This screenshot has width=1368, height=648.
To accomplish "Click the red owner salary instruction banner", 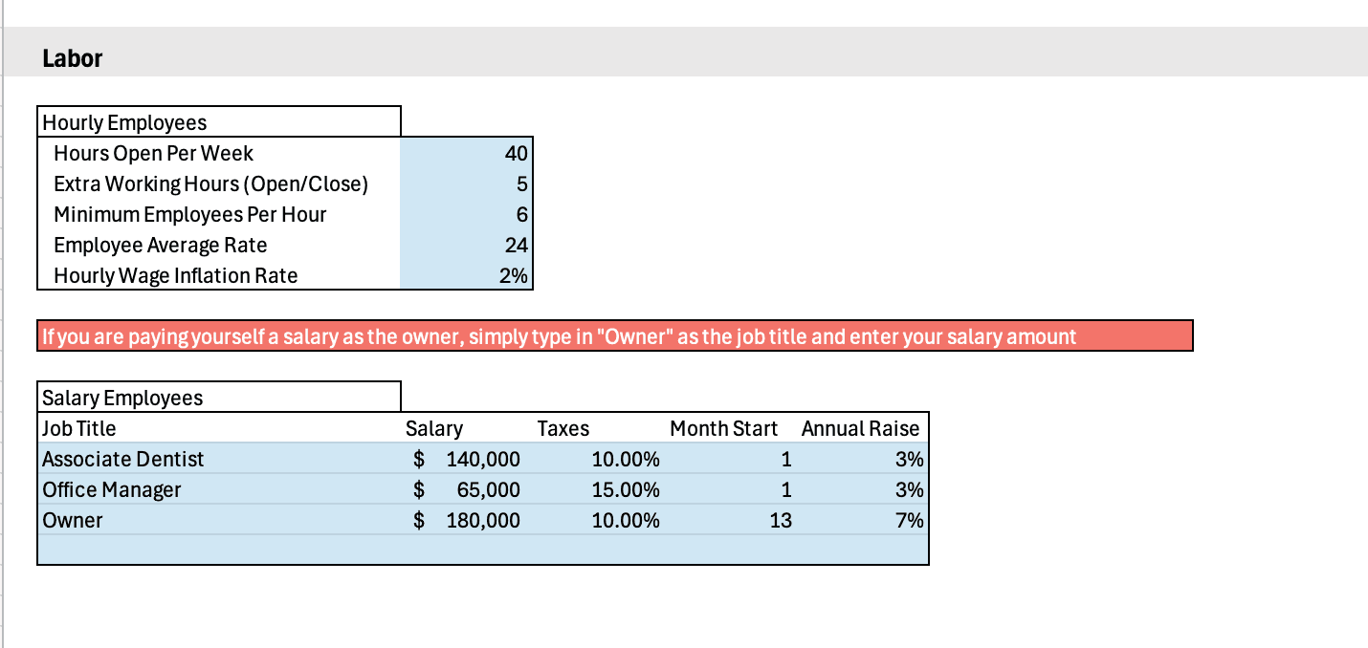I will tap(614, 336).
